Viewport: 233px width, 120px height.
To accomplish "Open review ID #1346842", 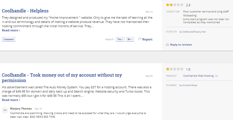I will click(x=171, y=85).
